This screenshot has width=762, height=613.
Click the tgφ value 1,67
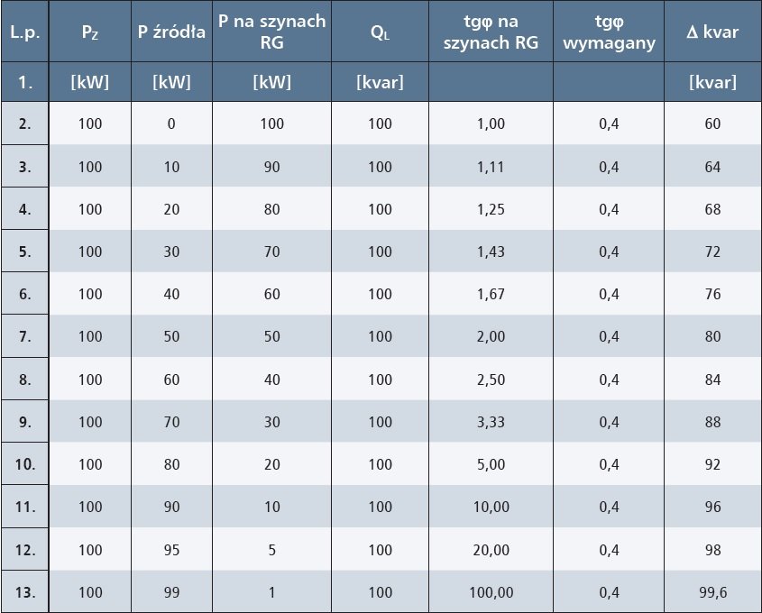(x=491, y=294)
